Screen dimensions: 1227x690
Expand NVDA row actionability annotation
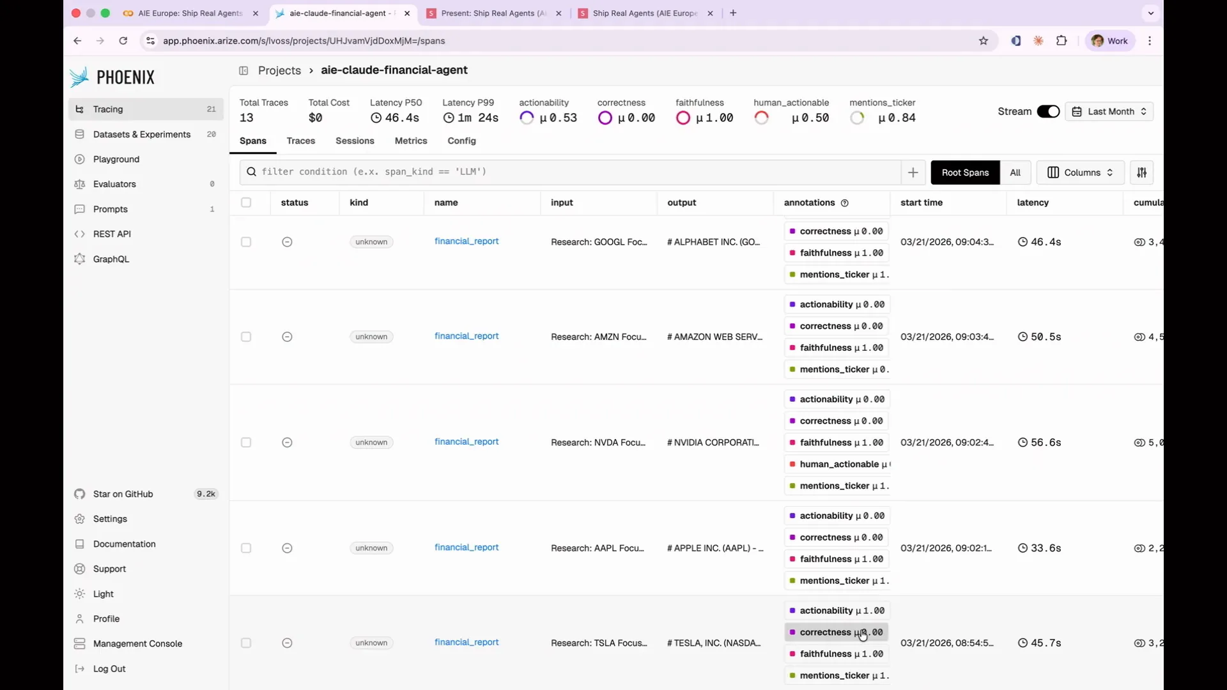[x=837, y=399]
